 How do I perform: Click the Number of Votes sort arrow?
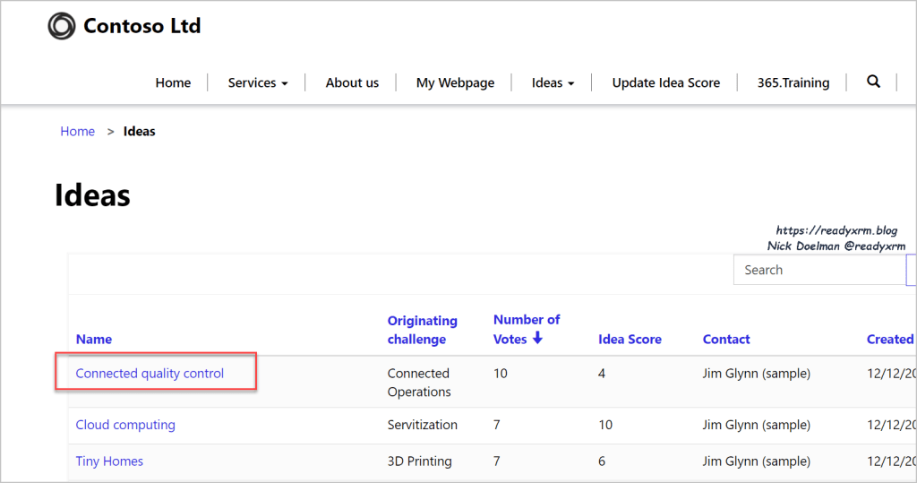(537, 338)
